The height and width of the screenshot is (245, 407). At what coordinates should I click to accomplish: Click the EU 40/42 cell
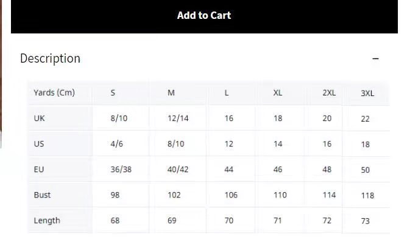pyautogui.click(x=178, y=170)
